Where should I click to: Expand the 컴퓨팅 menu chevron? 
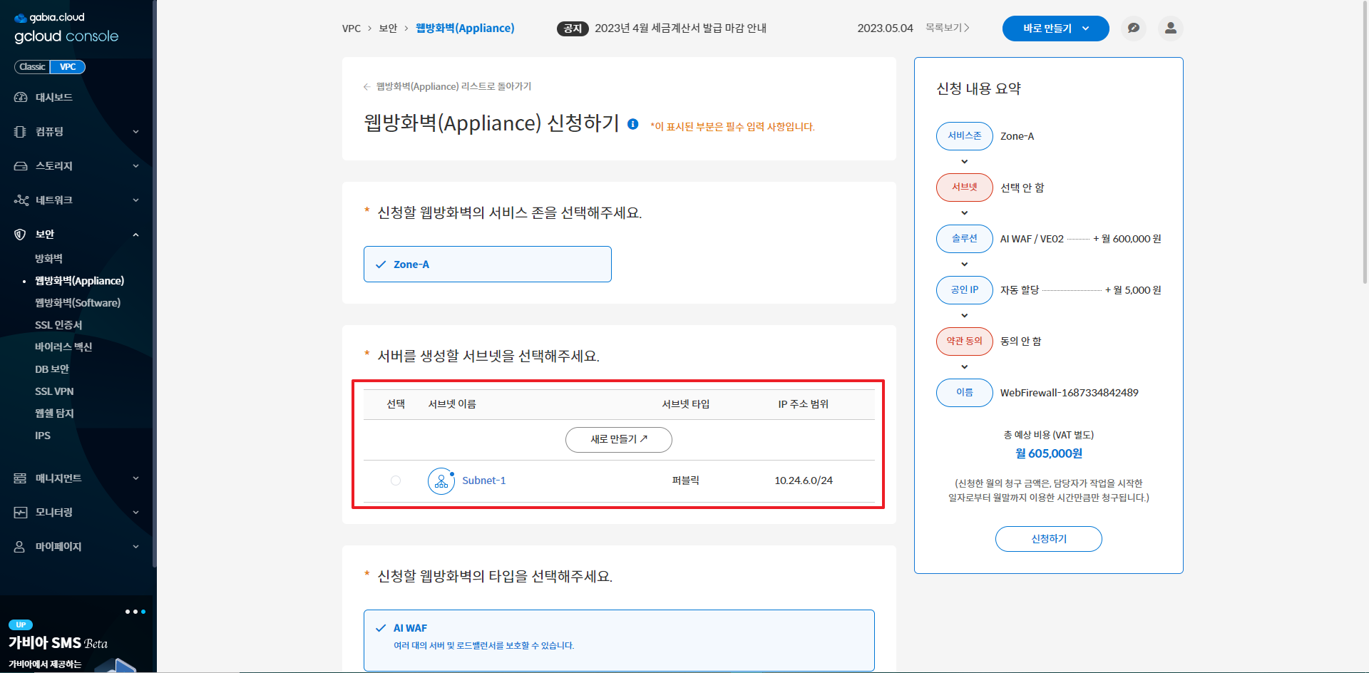[x=135, y=132]
